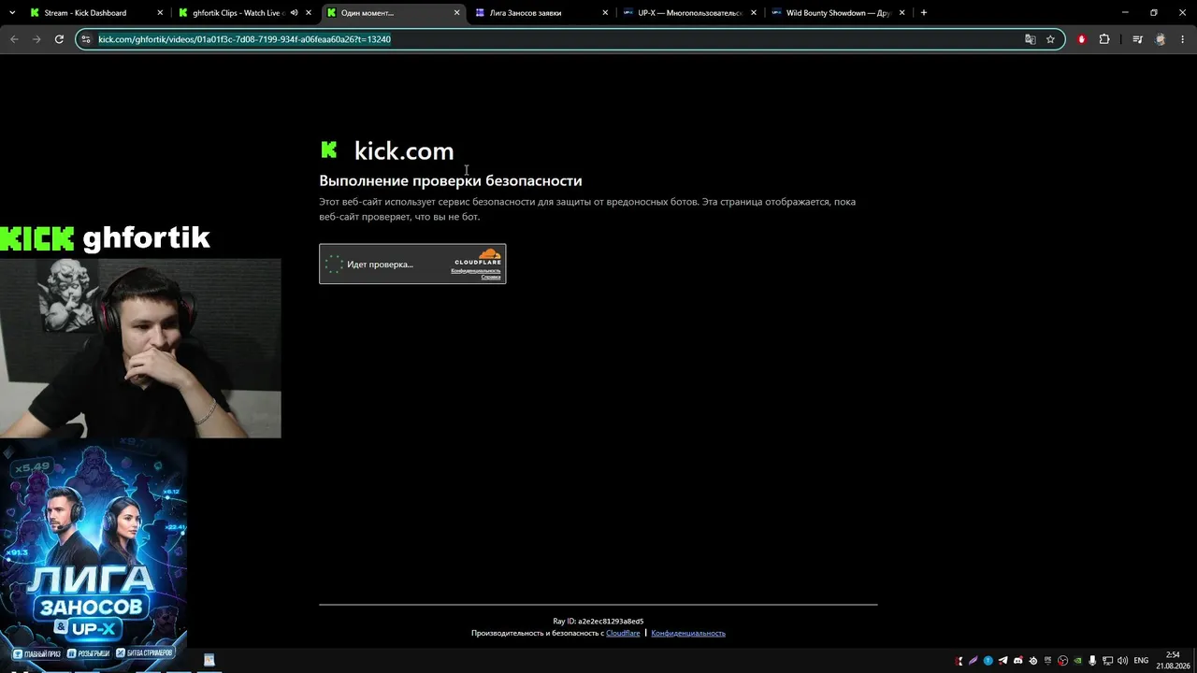Screen dimensions: 1197x673
Task: Open Справка link inside the widget
Action: click(491, 277)
